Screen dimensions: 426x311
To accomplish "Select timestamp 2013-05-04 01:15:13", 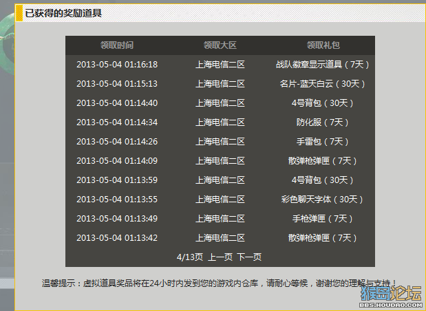I will pos(117,84).
